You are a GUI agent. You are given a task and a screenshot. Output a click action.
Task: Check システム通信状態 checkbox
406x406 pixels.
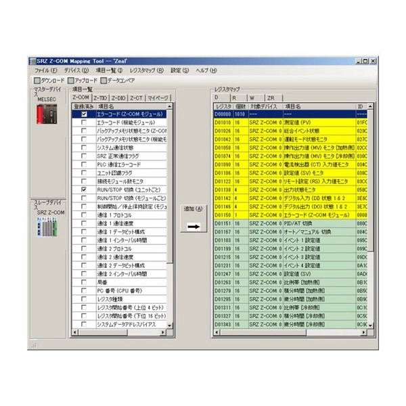pyautogui.click(x=84, y=148)
